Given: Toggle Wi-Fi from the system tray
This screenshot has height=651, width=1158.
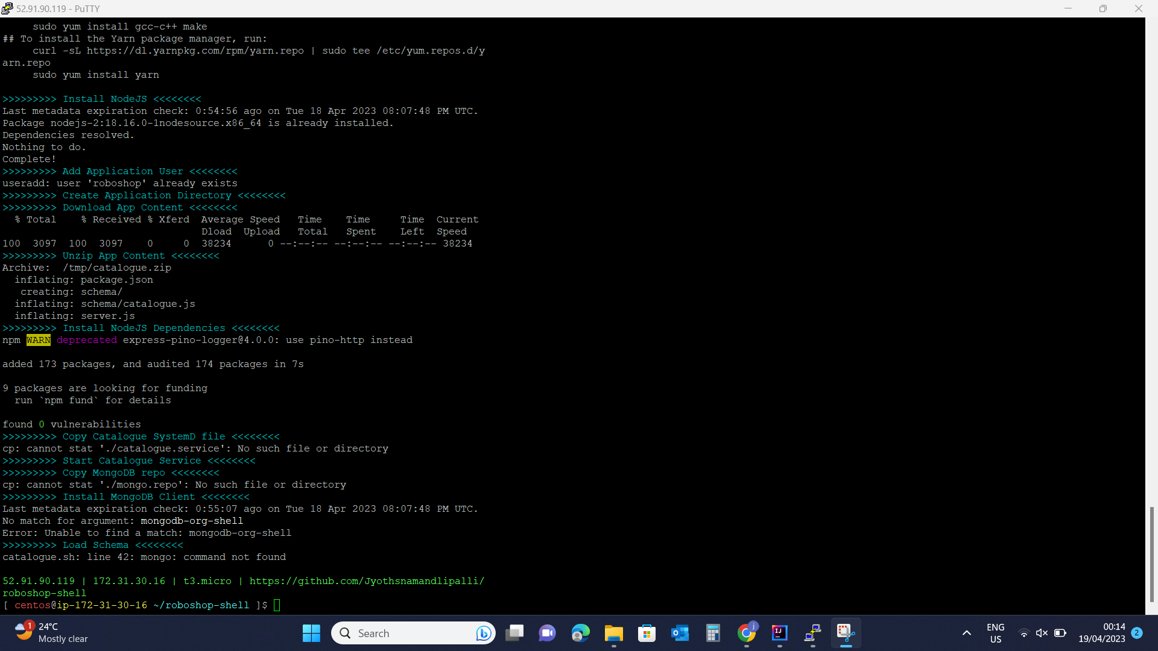Looking at the screenshot, I should (x=1024, y=634).
